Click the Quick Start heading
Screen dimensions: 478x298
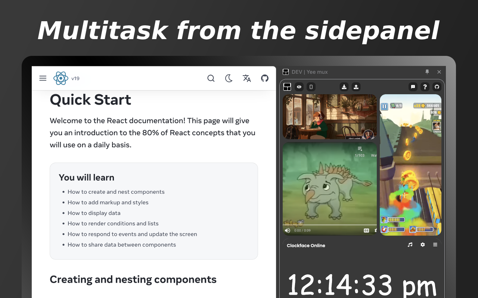click(90, 99)
